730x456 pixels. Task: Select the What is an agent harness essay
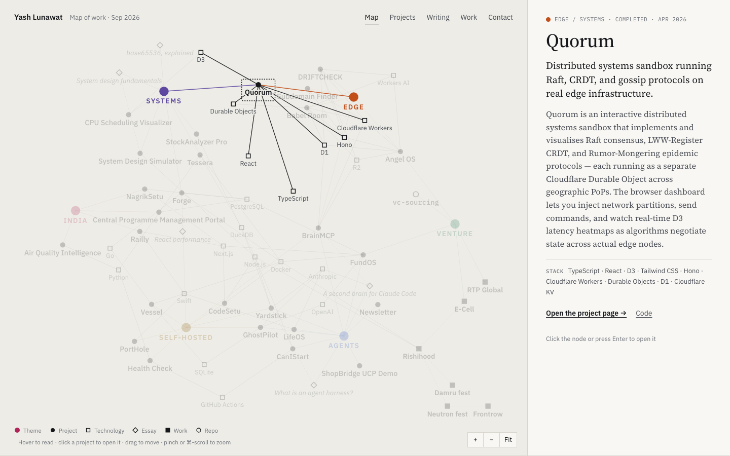[314, 385]
